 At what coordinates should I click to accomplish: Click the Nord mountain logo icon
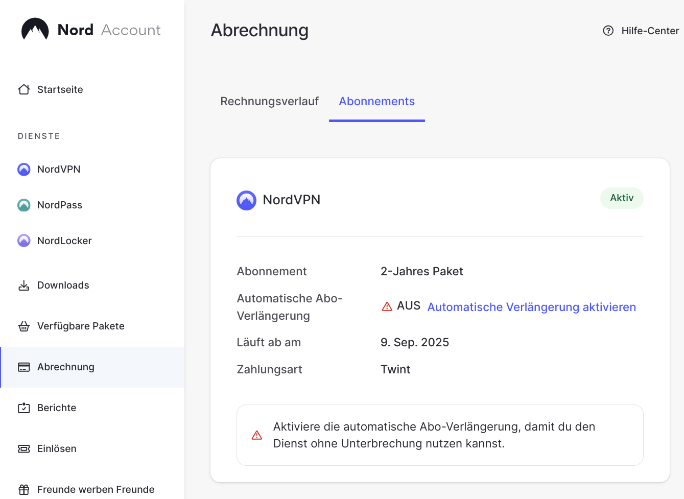[35, 30]
